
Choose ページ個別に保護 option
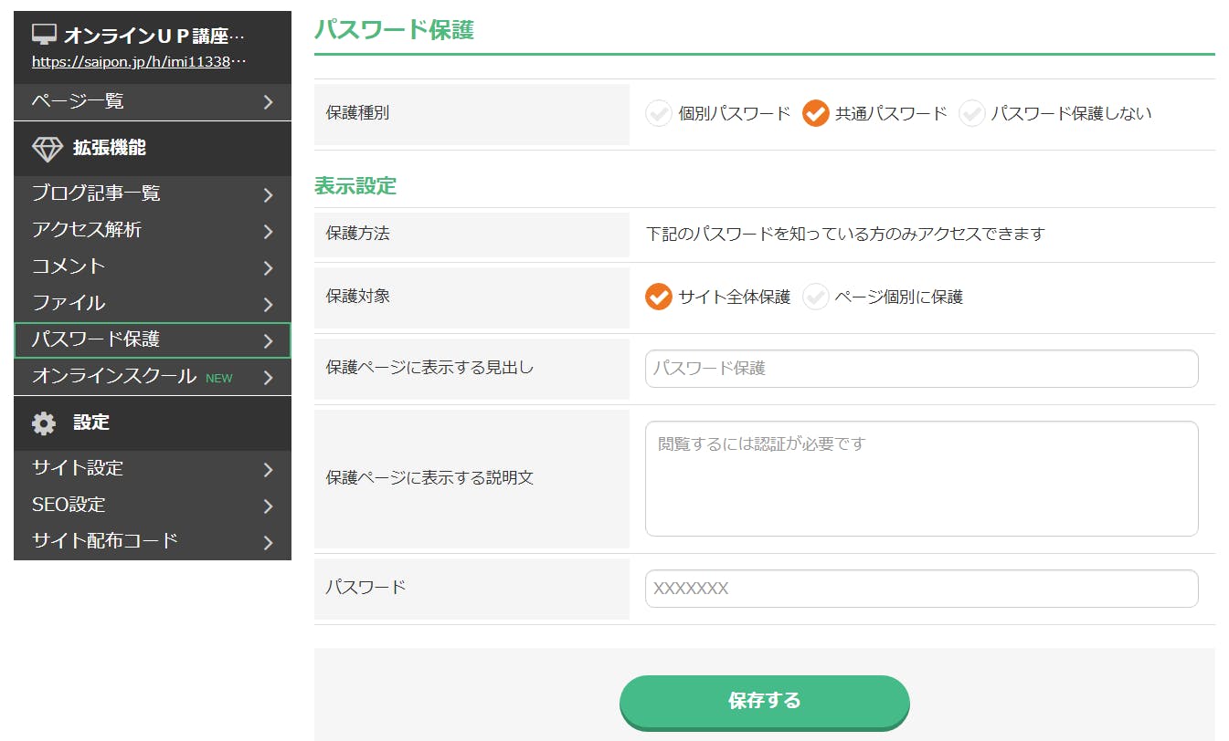815,297
